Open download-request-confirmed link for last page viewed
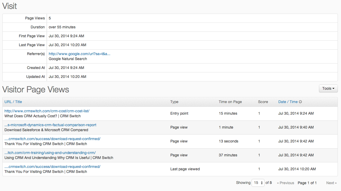This screenshot has height=191, width=341. [x=52, y=167]
